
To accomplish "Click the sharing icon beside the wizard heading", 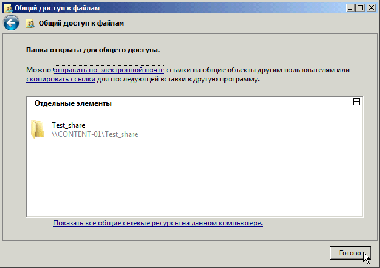I will point(30,24).
